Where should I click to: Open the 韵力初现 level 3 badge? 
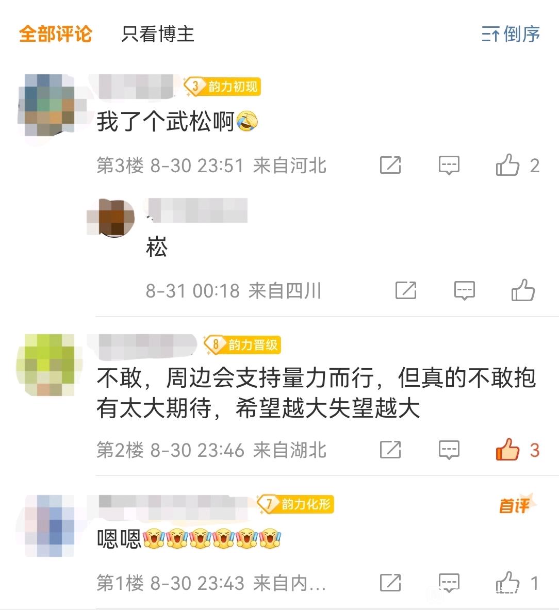pos(222,86)
